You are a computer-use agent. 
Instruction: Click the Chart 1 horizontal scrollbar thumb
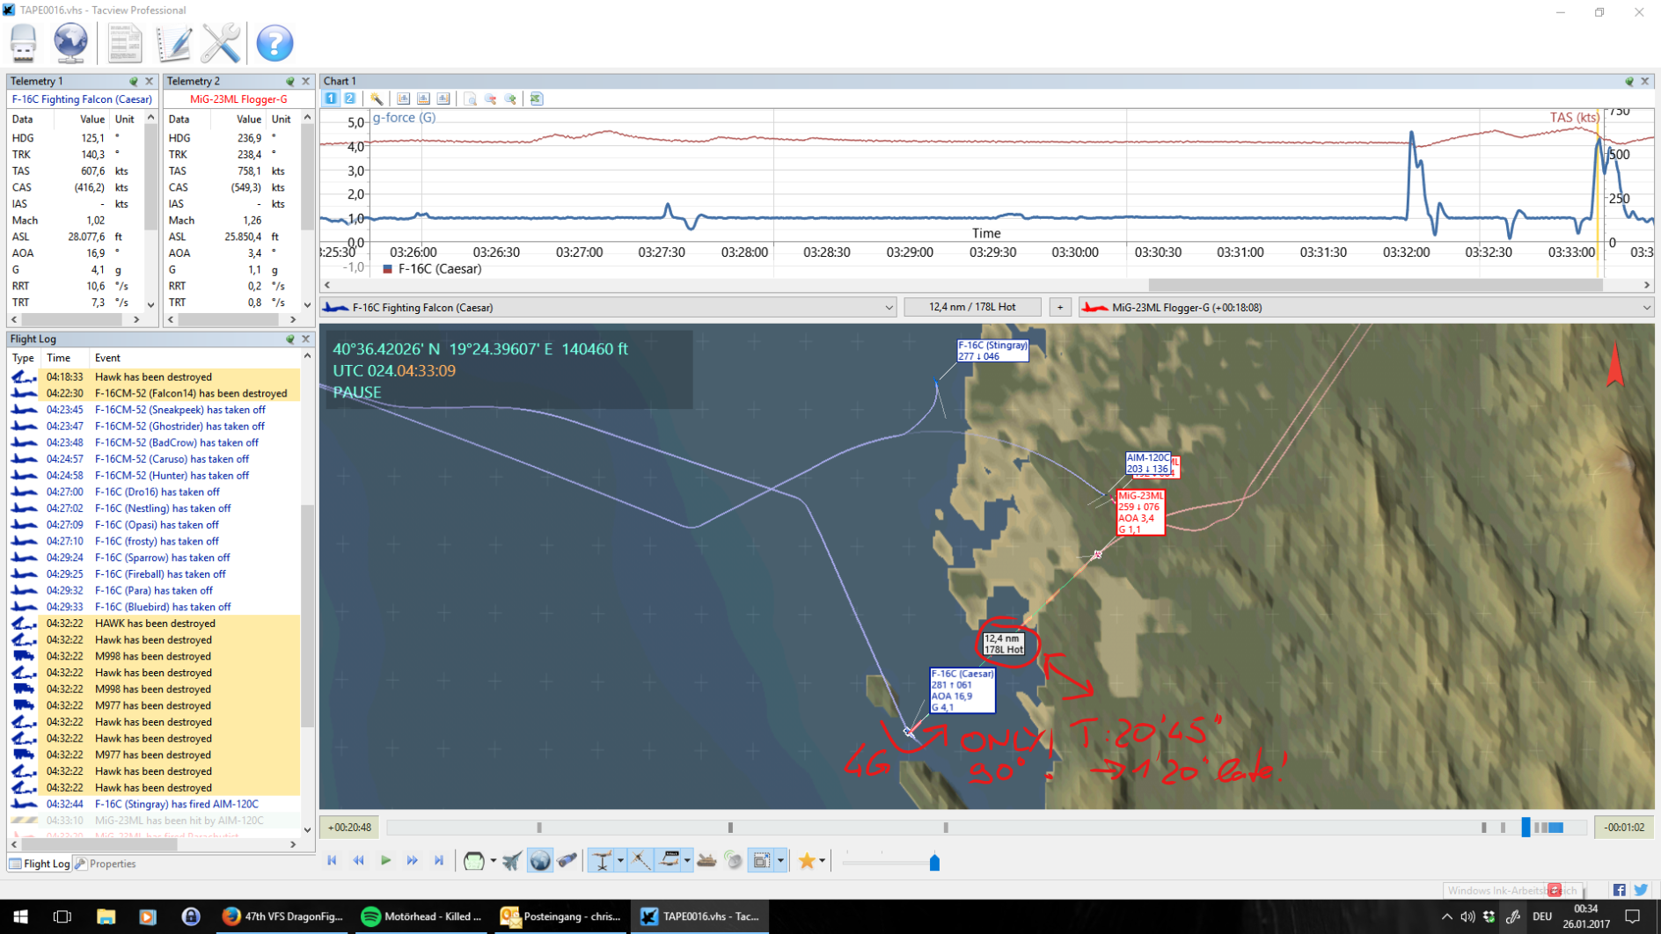[x=1374, y=285]
